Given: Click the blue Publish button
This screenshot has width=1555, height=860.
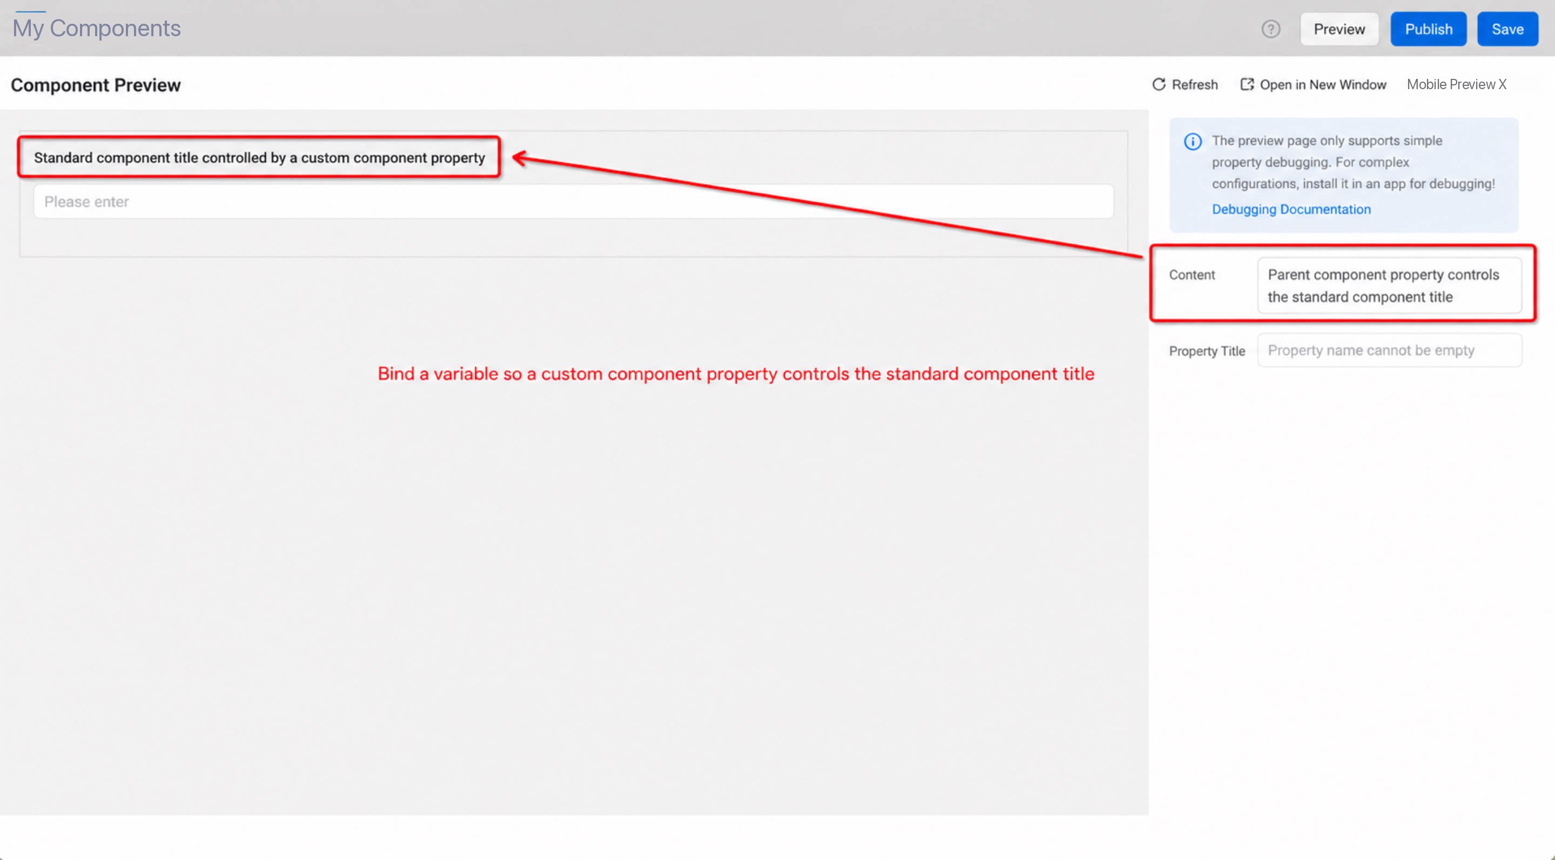Looking at the screenshot, I should pyautogui.click(x=1428, y=29).
